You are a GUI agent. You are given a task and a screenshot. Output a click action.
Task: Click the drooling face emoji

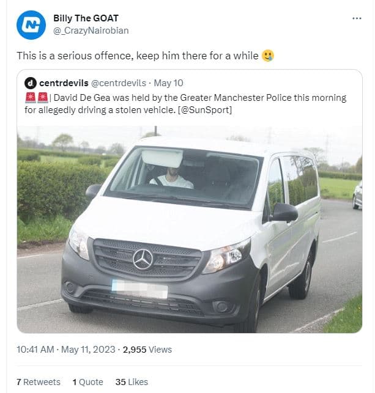(x=268, y=56)
